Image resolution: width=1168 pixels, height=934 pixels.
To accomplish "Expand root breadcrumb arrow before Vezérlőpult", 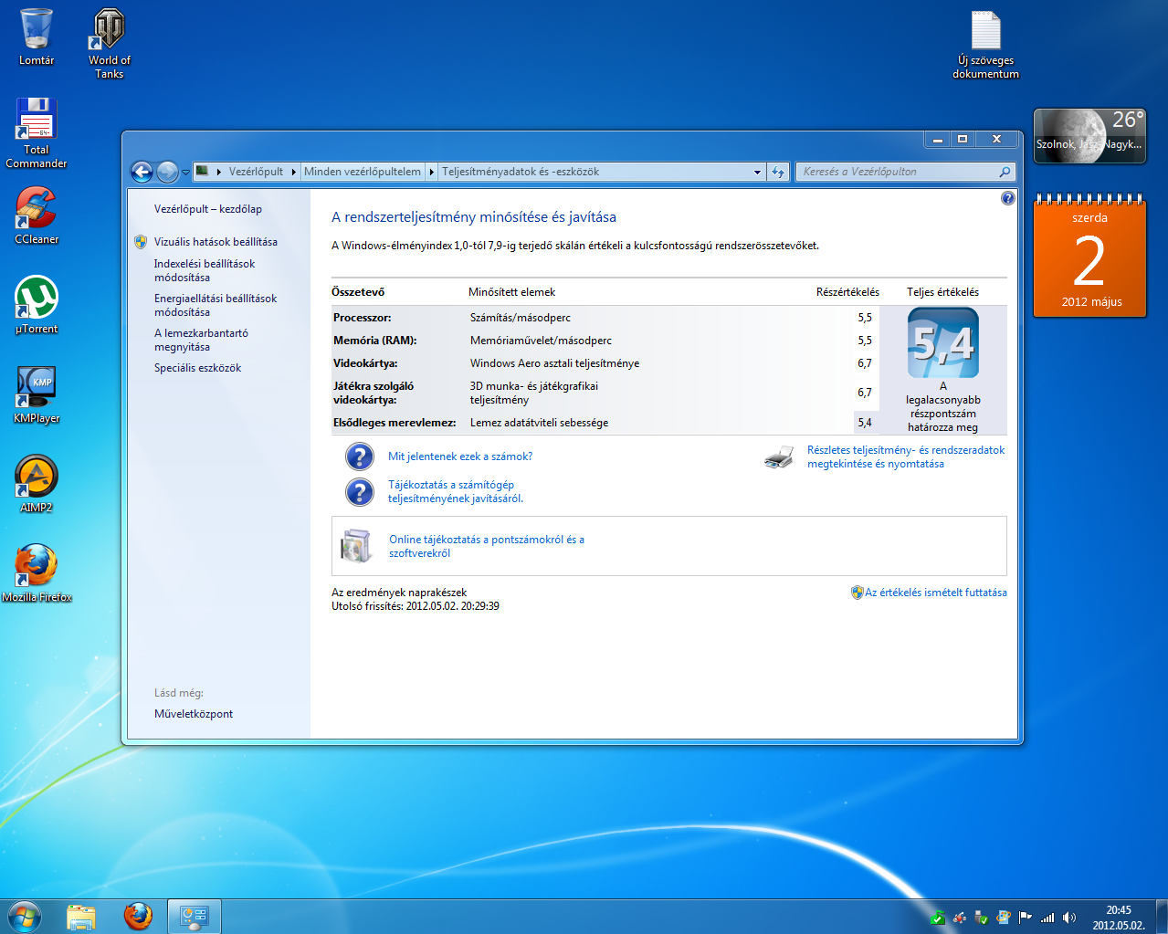I will (x=219, y=172).
